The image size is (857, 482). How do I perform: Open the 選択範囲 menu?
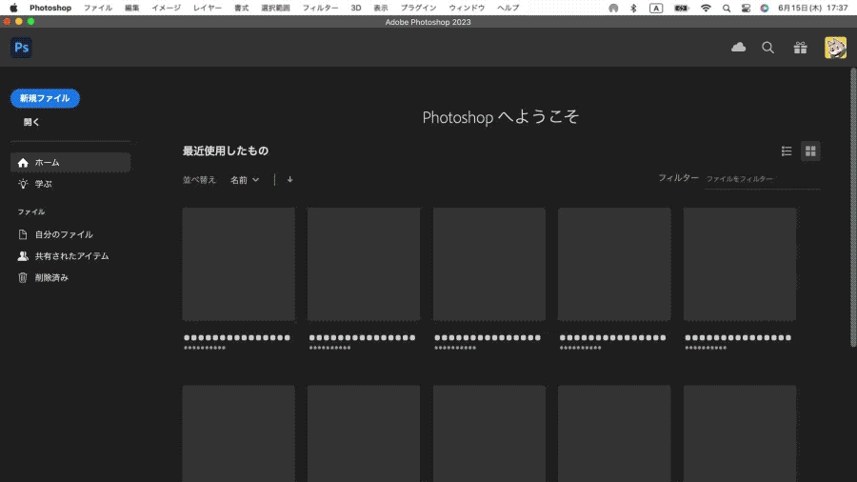(275, 8)
